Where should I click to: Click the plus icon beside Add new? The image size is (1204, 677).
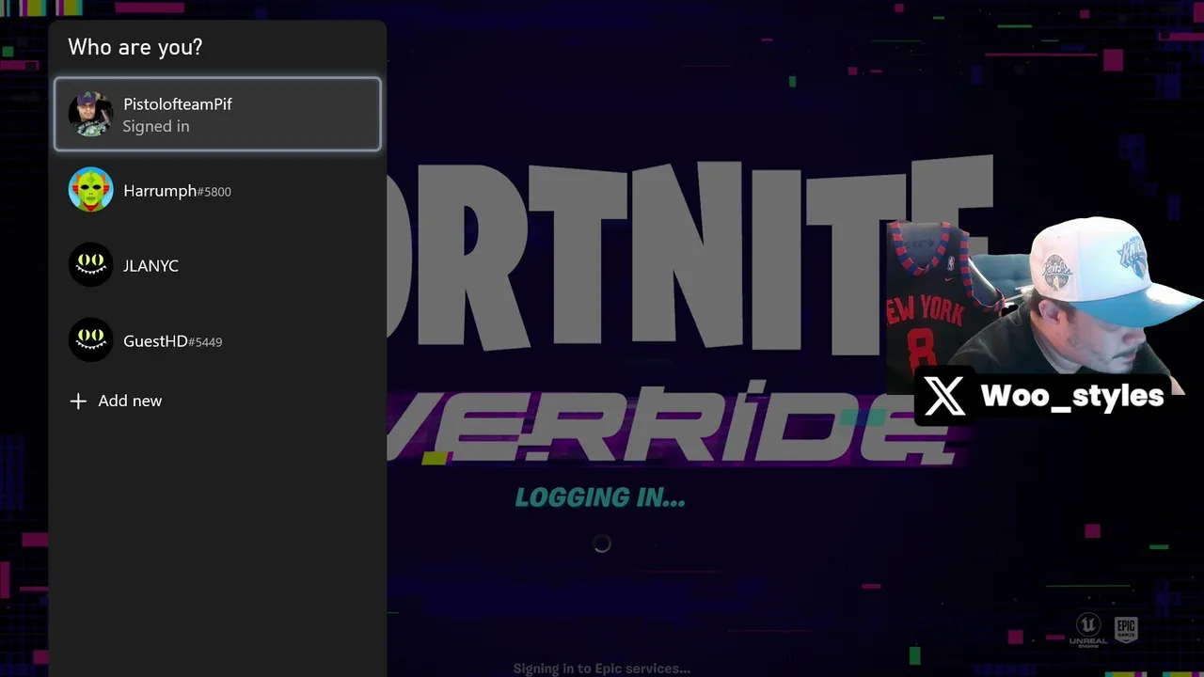78,401
